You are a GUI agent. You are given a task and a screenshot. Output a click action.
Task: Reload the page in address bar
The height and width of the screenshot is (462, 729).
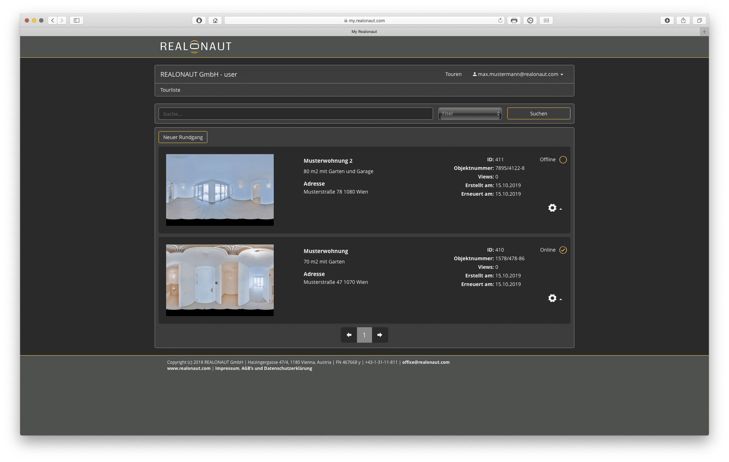[500, 20]
